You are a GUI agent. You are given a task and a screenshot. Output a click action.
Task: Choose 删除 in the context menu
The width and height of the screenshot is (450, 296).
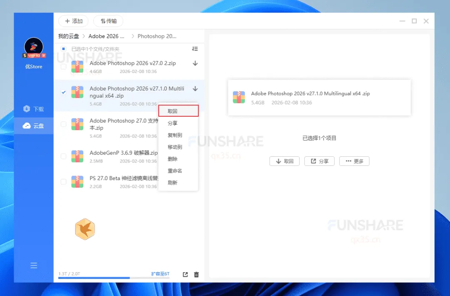point(178,159)
